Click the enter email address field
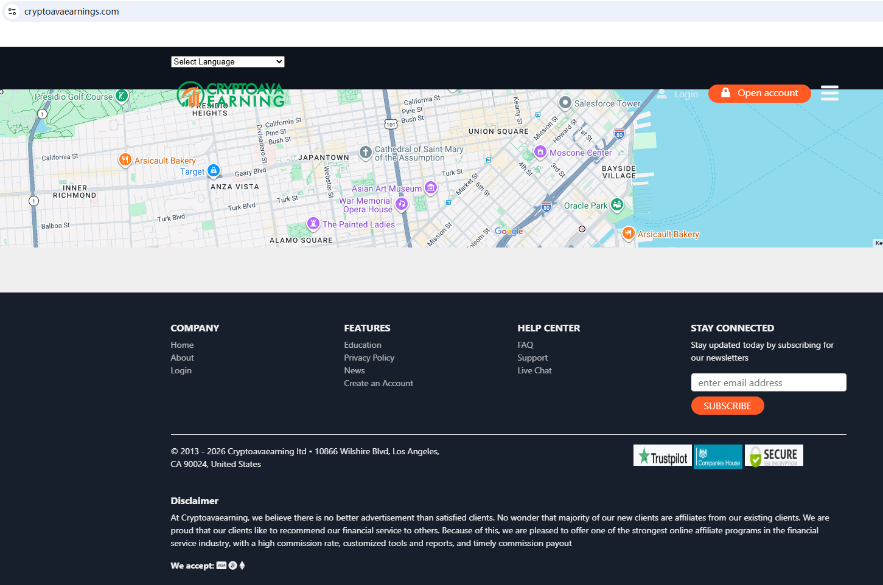 pyautogui.click(x=769, y=382)
